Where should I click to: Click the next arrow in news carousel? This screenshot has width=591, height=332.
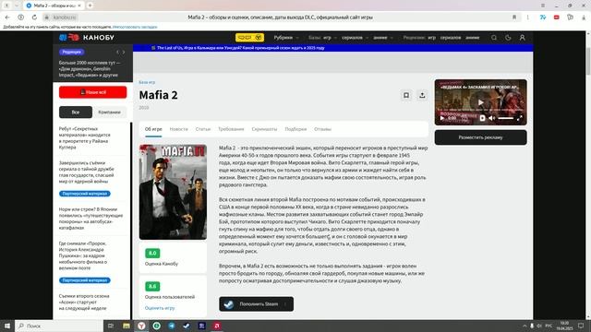124,52
